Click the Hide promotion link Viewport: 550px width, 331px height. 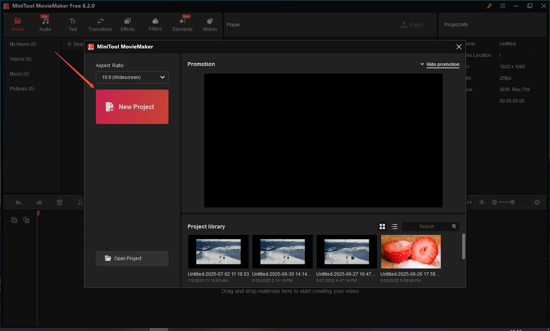pos(443,64)
